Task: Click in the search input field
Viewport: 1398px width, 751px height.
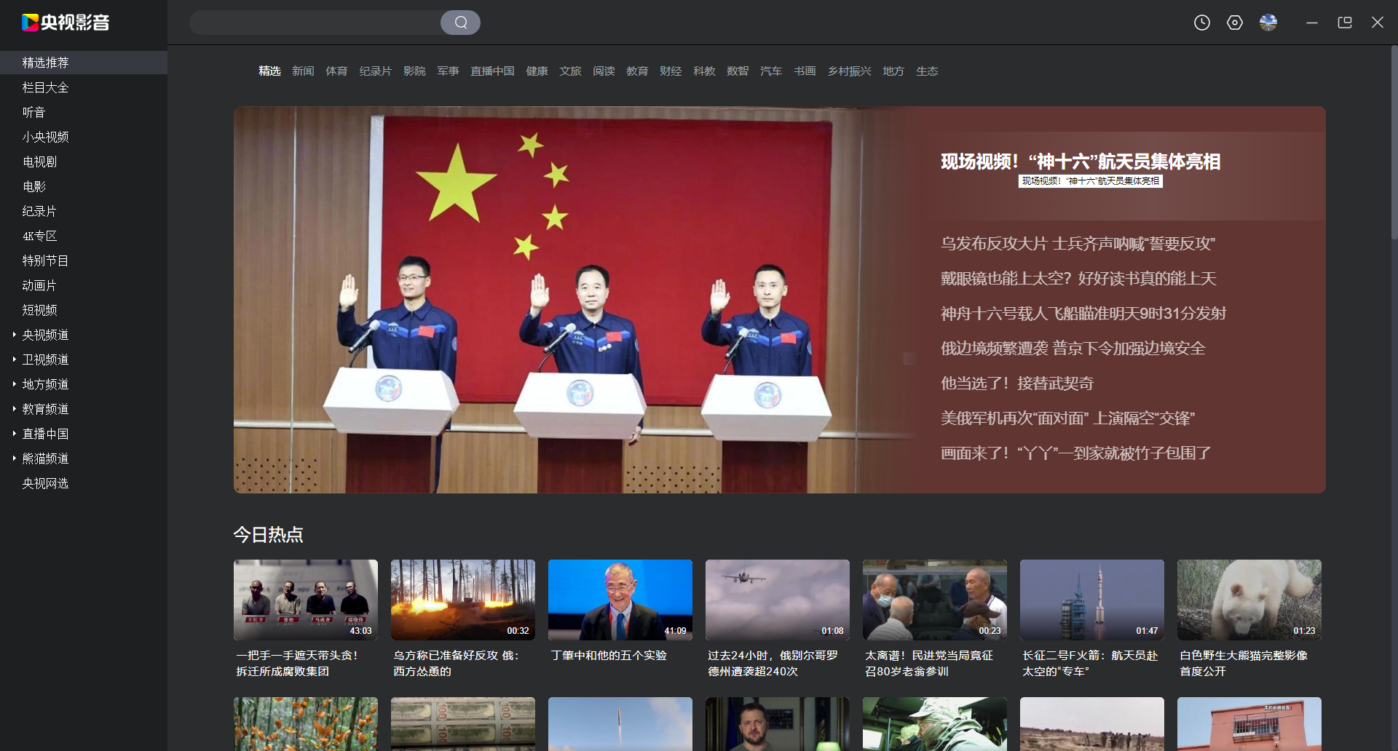Action: click(x=315, y=23)
